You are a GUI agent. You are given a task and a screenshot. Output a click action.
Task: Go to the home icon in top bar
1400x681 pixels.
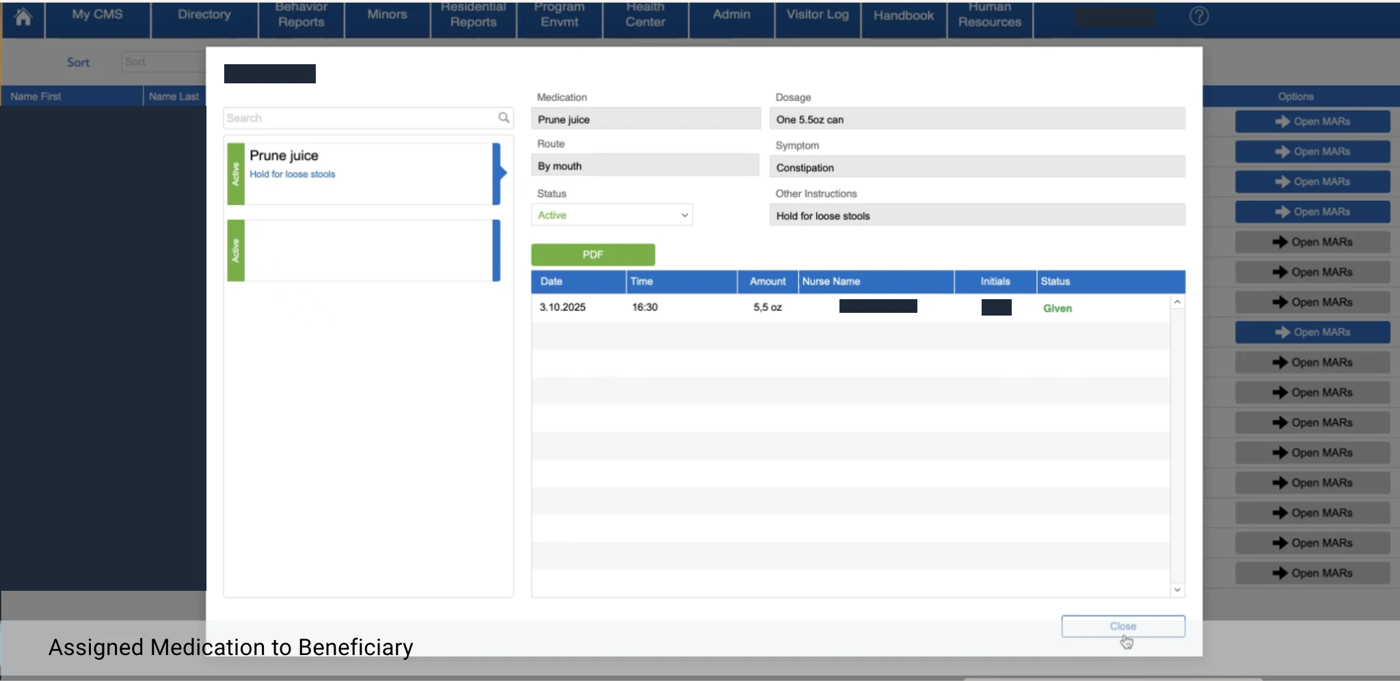[23, 17]
